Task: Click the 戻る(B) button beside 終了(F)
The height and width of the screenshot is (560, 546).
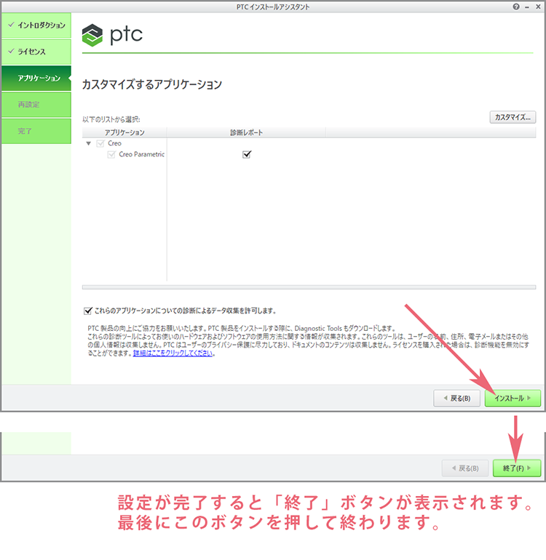Action: coord(465,468)
